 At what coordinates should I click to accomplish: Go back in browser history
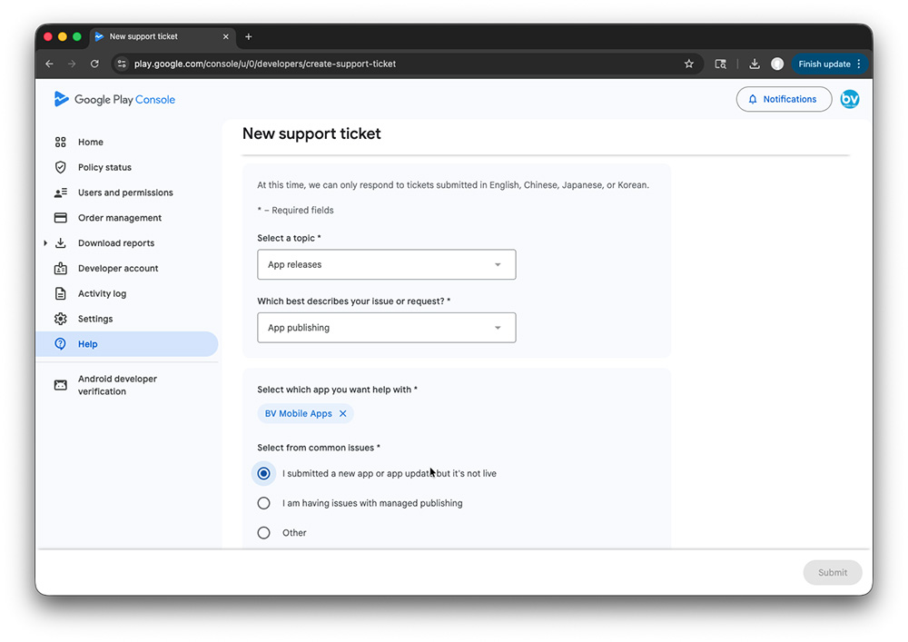pos(50,64)
